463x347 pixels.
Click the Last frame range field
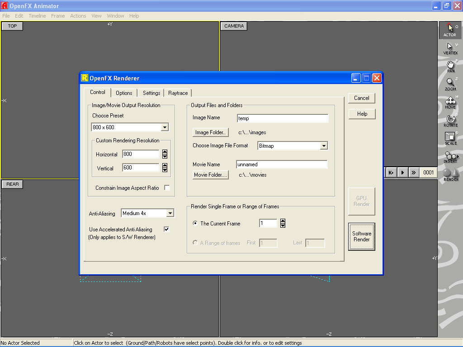(315, 243)
